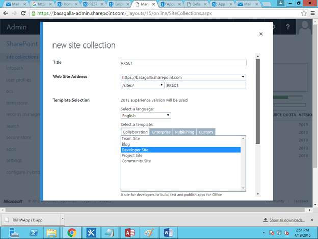318x239 pixels.
Task: Open the English language dropdown
Action: 146,115
